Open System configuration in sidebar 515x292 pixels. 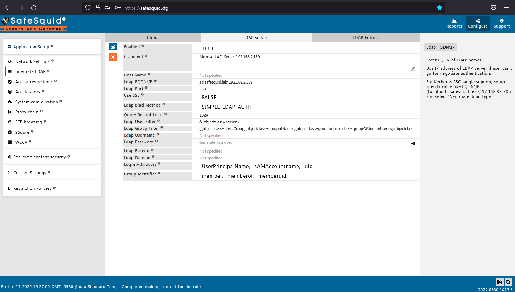click(37, 102)
